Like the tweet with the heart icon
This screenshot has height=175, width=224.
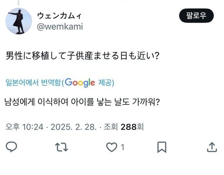[x=111, y=147]
